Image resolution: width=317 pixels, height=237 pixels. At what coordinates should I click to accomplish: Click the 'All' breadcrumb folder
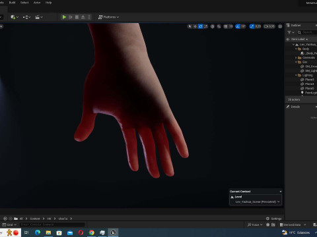pos(21,219)
